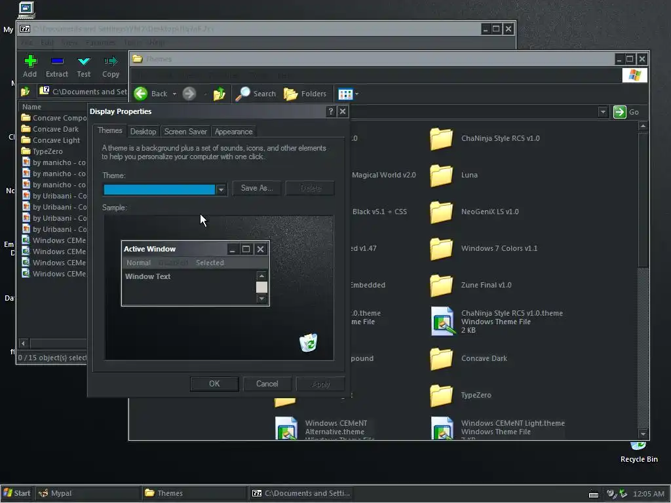Switch to 7-Zip taskbar button
The height and width of the screenshot is (503, 671).
click(x=301, y=494)
